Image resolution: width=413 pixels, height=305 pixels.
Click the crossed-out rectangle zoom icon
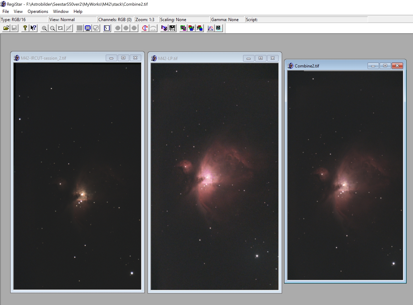click(69, 28)
